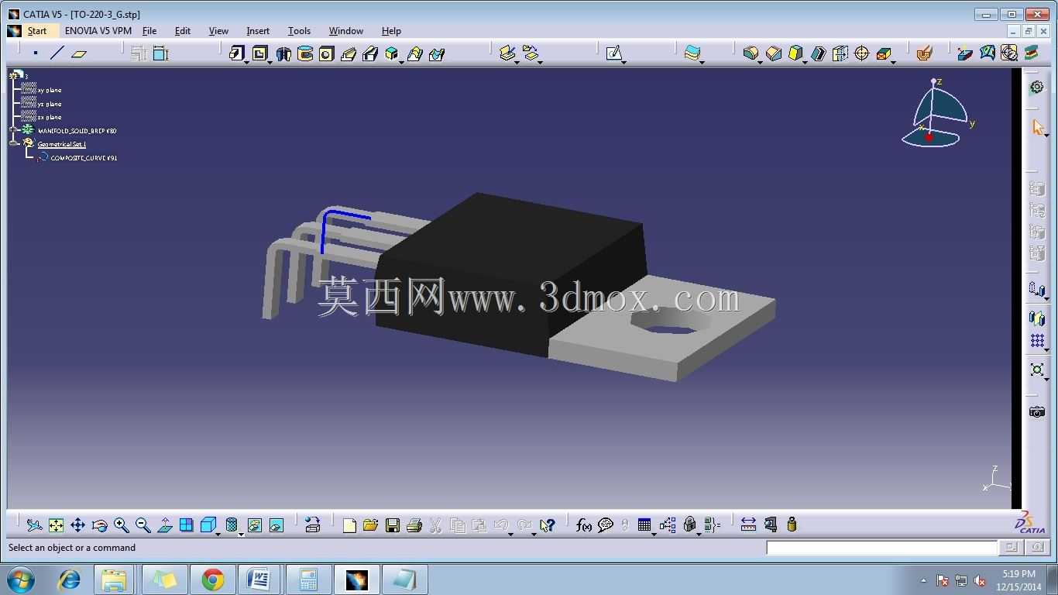
Task: Open the File menu
Action: 149,31
